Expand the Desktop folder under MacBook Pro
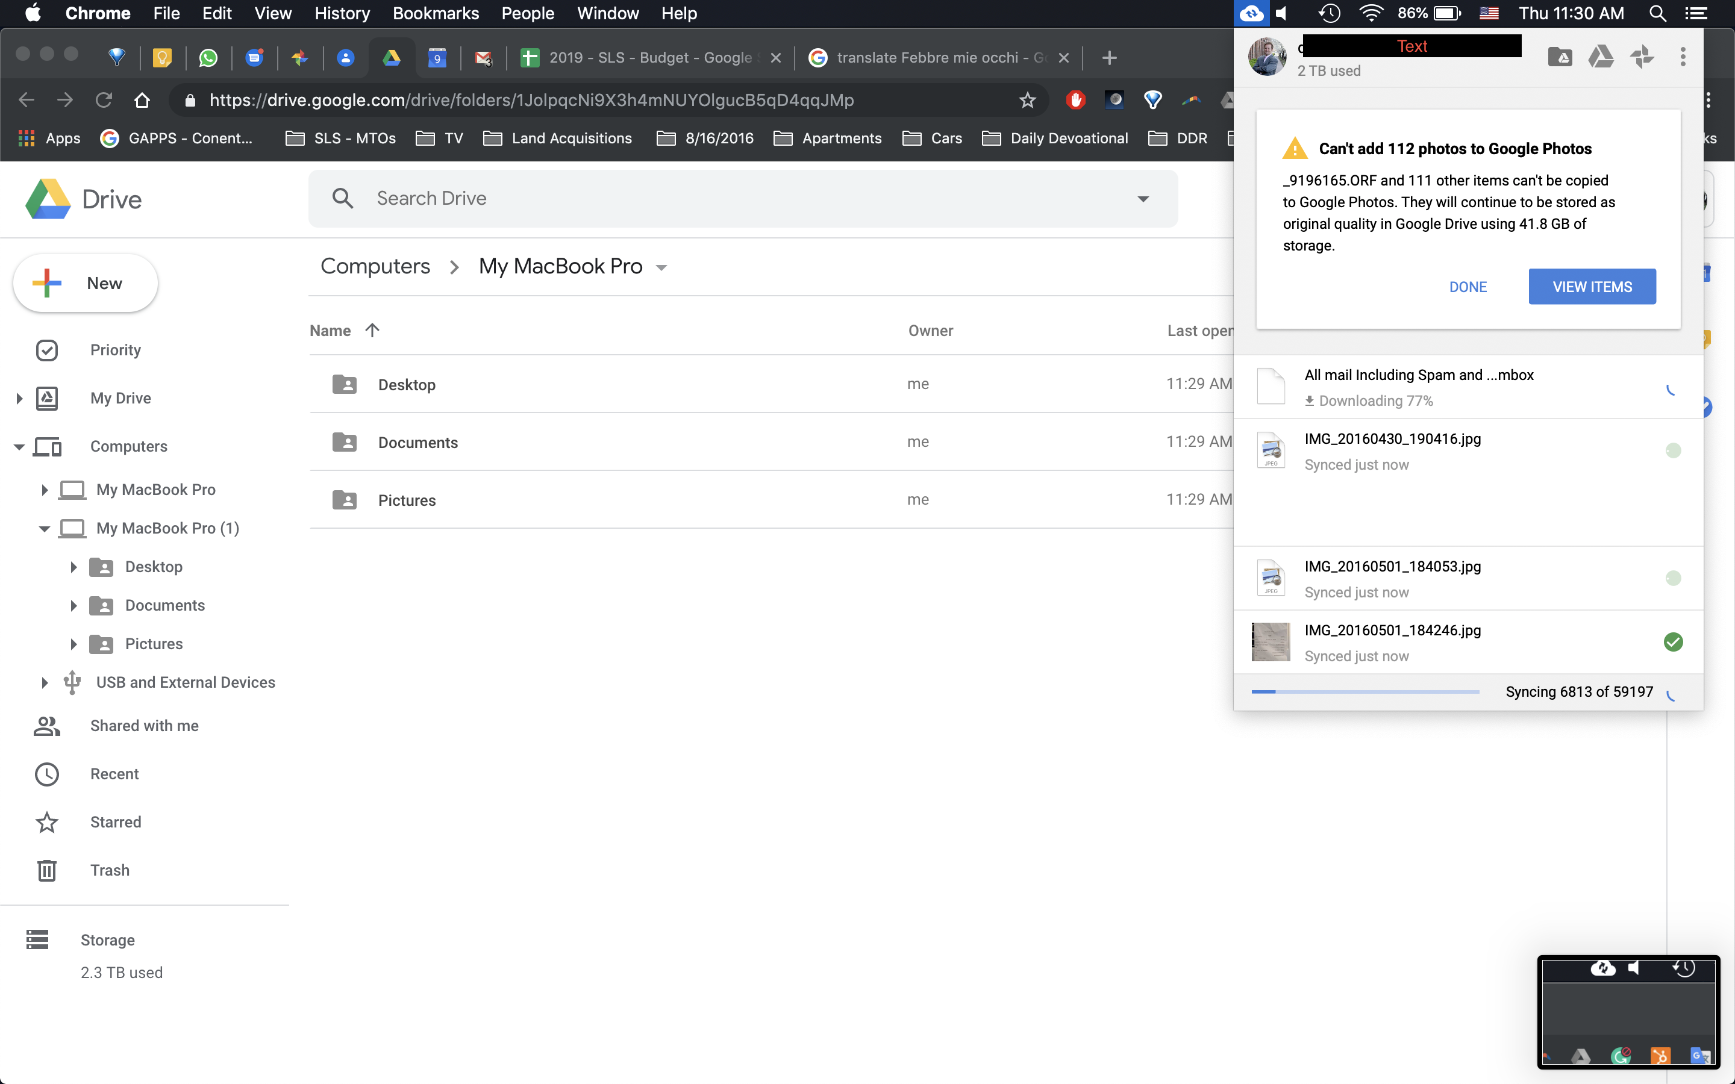The image size is (1735, 1084). point(72,565)
